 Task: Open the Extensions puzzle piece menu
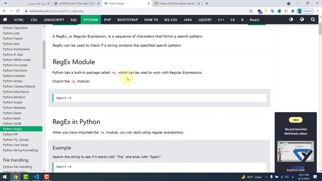pos(293,11)
